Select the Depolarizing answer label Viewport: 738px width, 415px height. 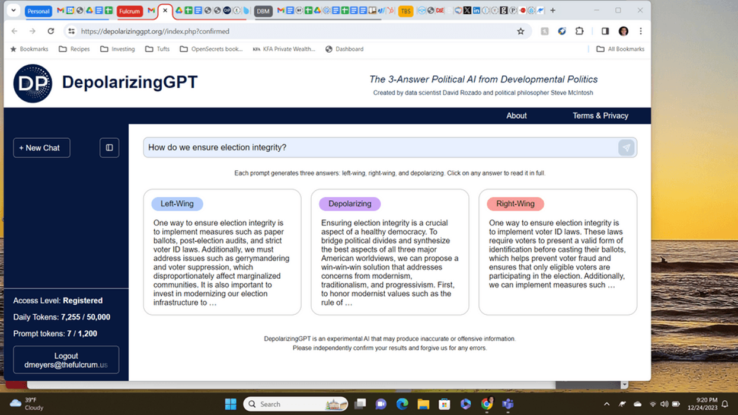[x=350, y=204]
